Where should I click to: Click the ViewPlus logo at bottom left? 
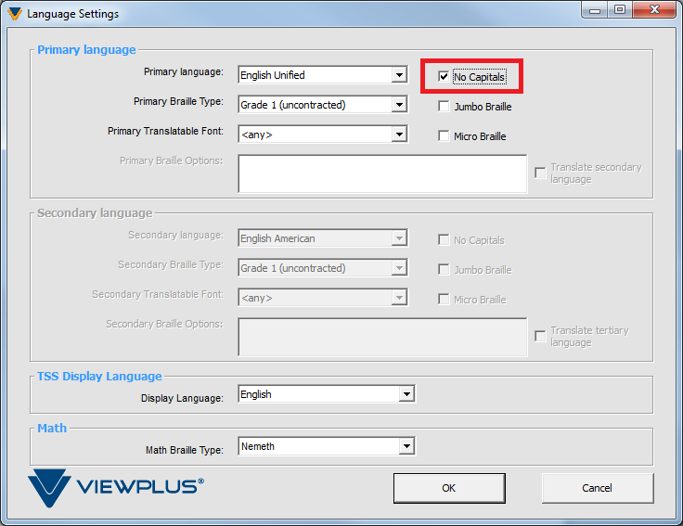coord(115,487)
